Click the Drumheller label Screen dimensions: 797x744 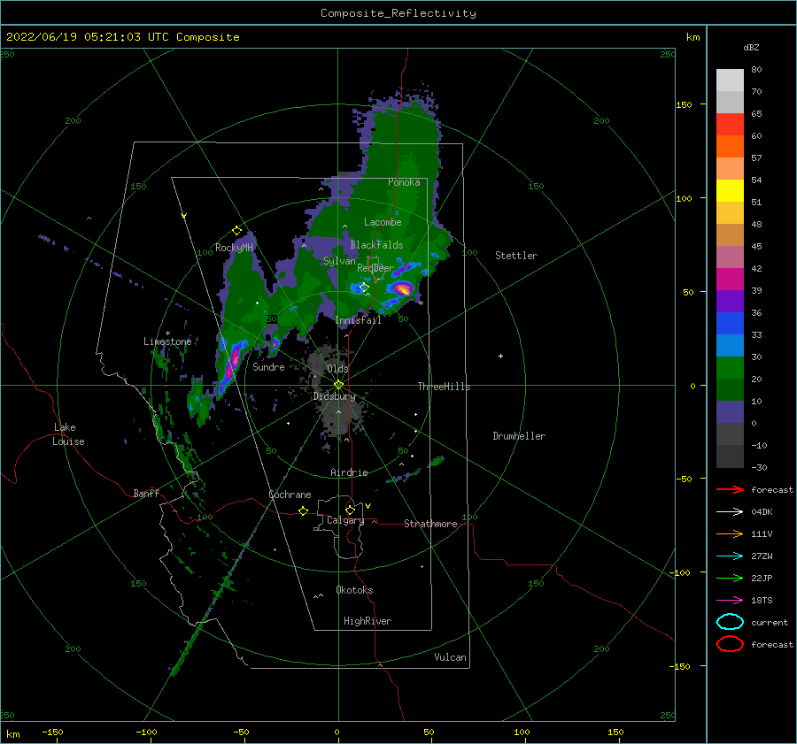(519, 436)
